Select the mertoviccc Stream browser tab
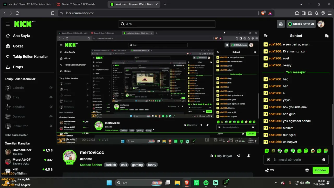Viewport: 334px width, 188px height. [x=133, y=4]
